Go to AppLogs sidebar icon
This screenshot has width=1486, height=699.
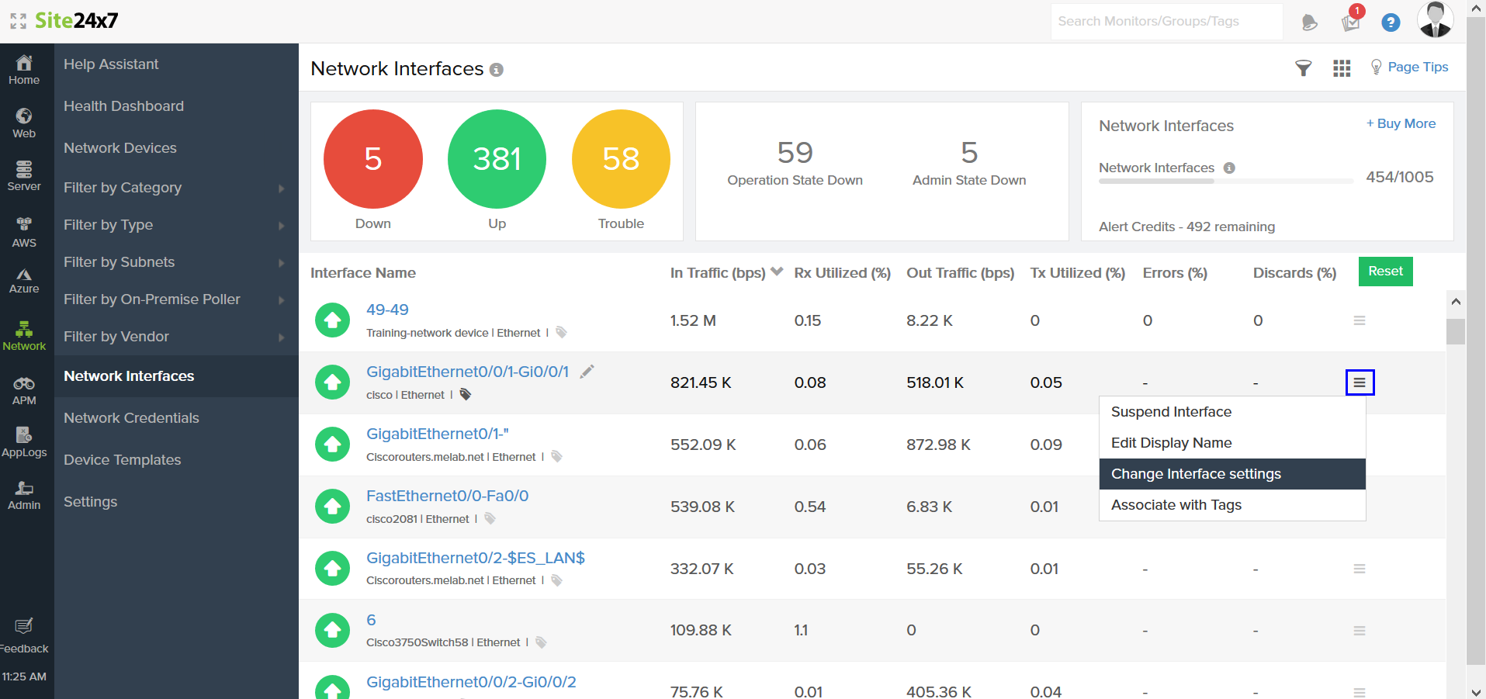(24, 442)
